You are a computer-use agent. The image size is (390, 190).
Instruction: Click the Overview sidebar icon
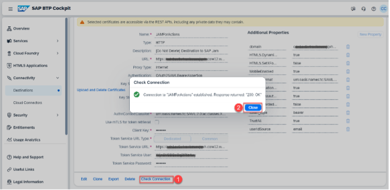[x=9, y=28]
